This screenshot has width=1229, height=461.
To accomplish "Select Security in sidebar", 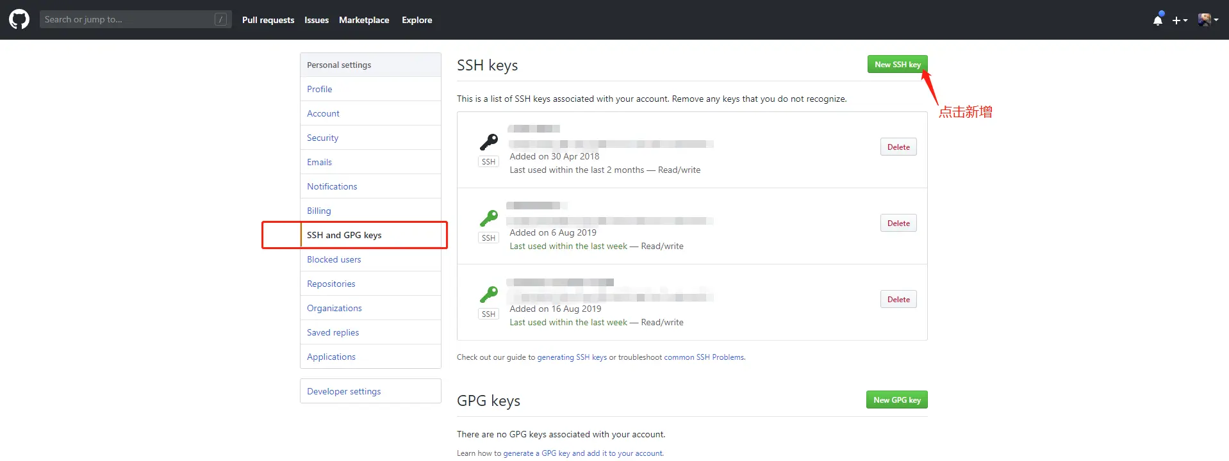I will click(x=370, y=138).
